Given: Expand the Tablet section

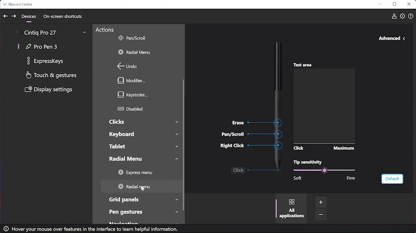Looking at the screenshot, I should pyautogui.click(x=177, y=146).
